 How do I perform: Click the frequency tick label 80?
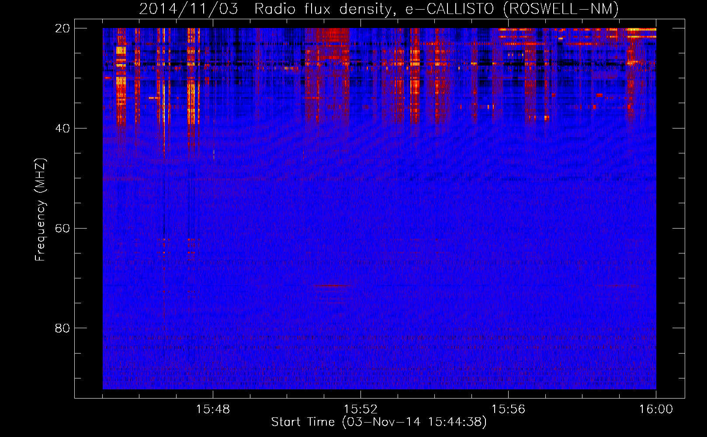tap(62, 328)
